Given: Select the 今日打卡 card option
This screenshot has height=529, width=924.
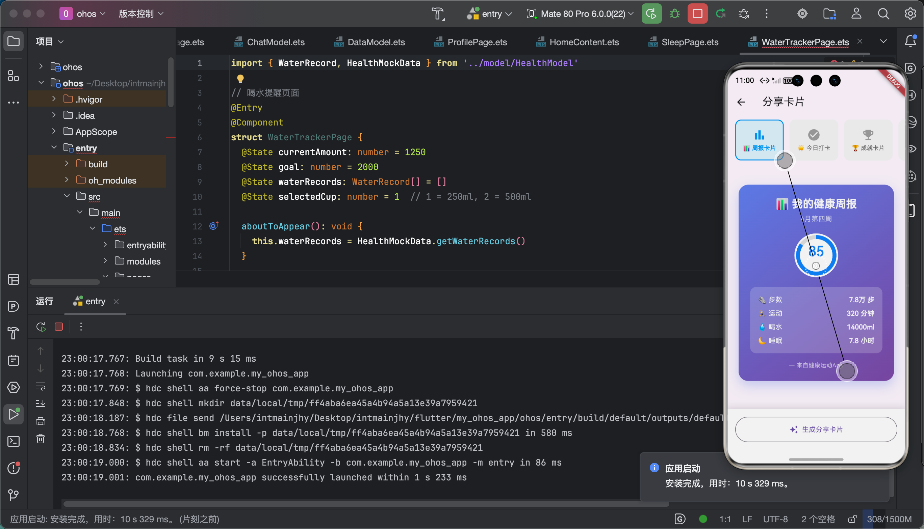Looking at the screenshot, I should tap(814, 140).
